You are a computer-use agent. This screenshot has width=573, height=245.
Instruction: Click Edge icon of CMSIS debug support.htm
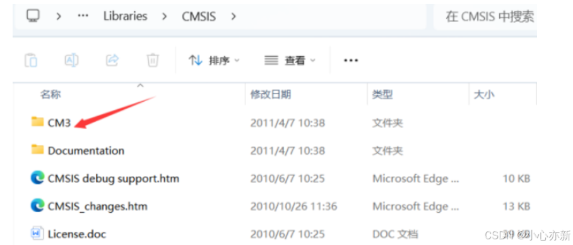click(x=37, y=178)
